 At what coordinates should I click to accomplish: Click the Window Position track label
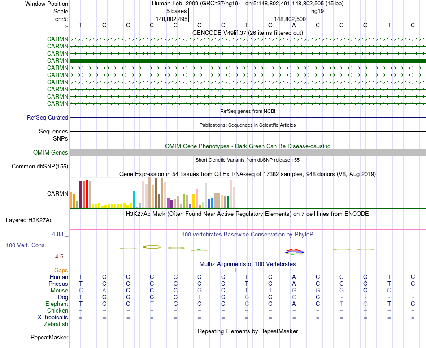[x=47, y=4]
